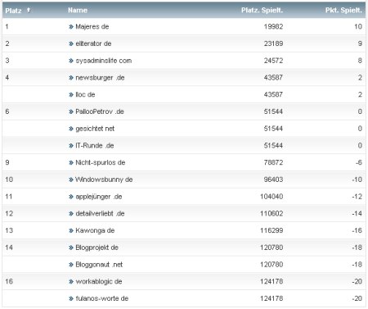
Task: Click the arrow icon beside Blogprojekt de
Action: pos(71,248)
